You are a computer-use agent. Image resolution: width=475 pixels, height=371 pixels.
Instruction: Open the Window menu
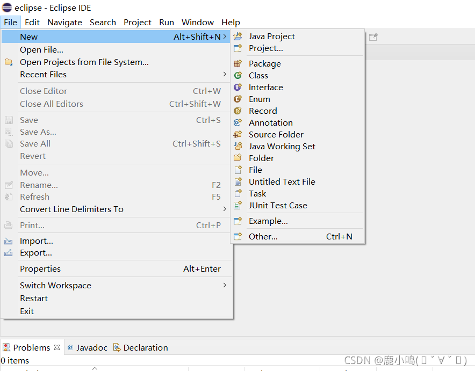(198, 23)
